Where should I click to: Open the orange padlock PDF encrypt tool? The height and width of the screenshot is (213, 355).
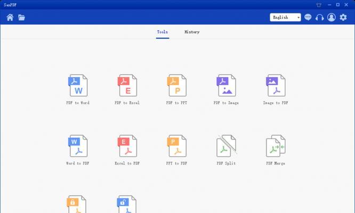click(x=77, y=204)
